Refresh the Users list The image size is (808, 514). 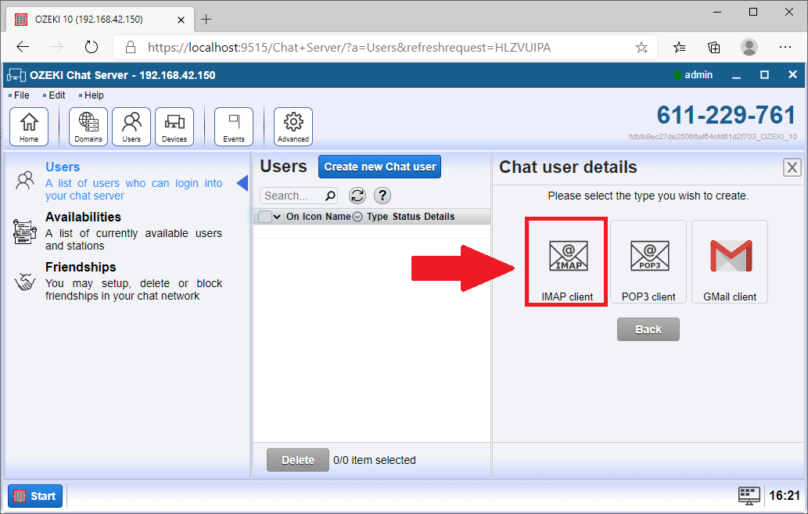[357, 196]
